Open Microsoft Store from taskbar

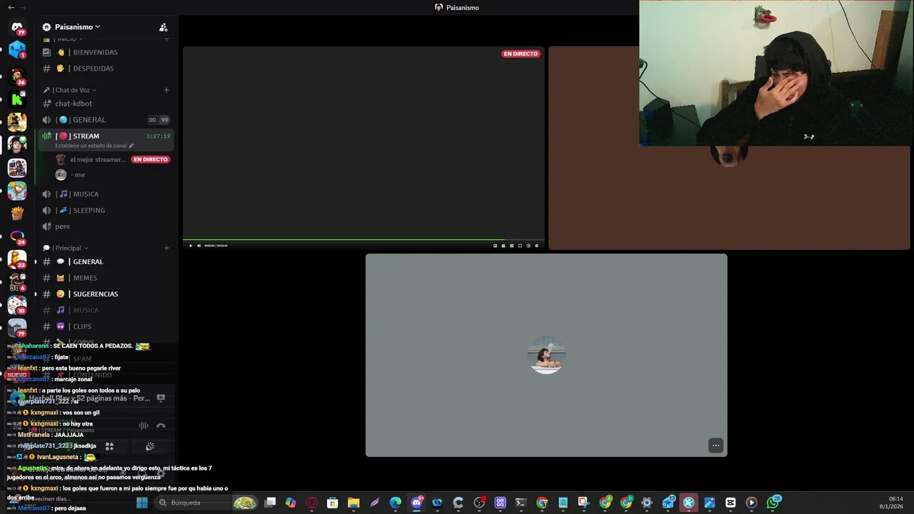[332, 503]
